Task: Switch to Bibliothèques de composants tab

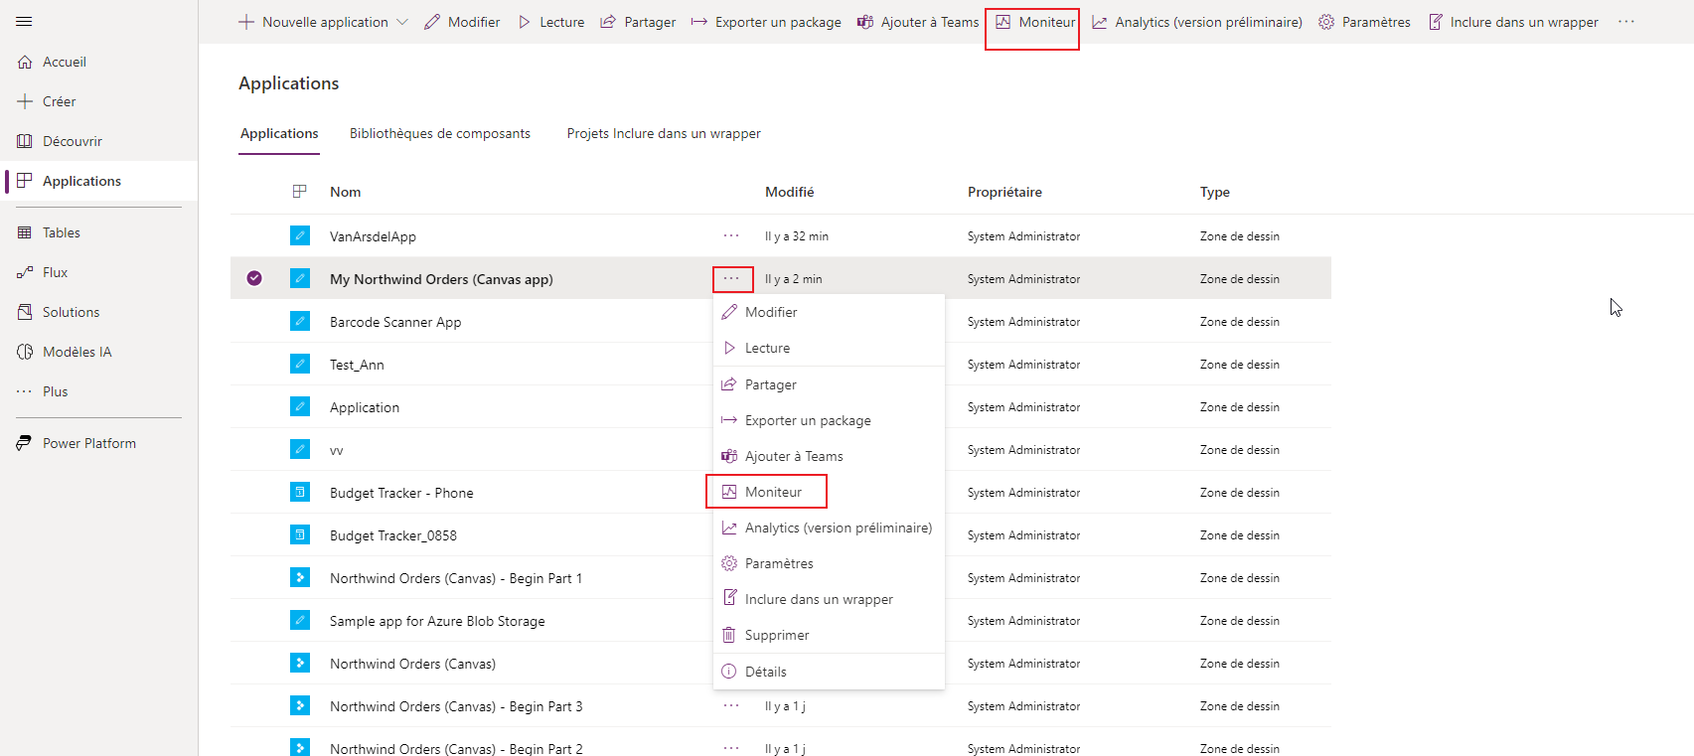Action: (440, 133)
